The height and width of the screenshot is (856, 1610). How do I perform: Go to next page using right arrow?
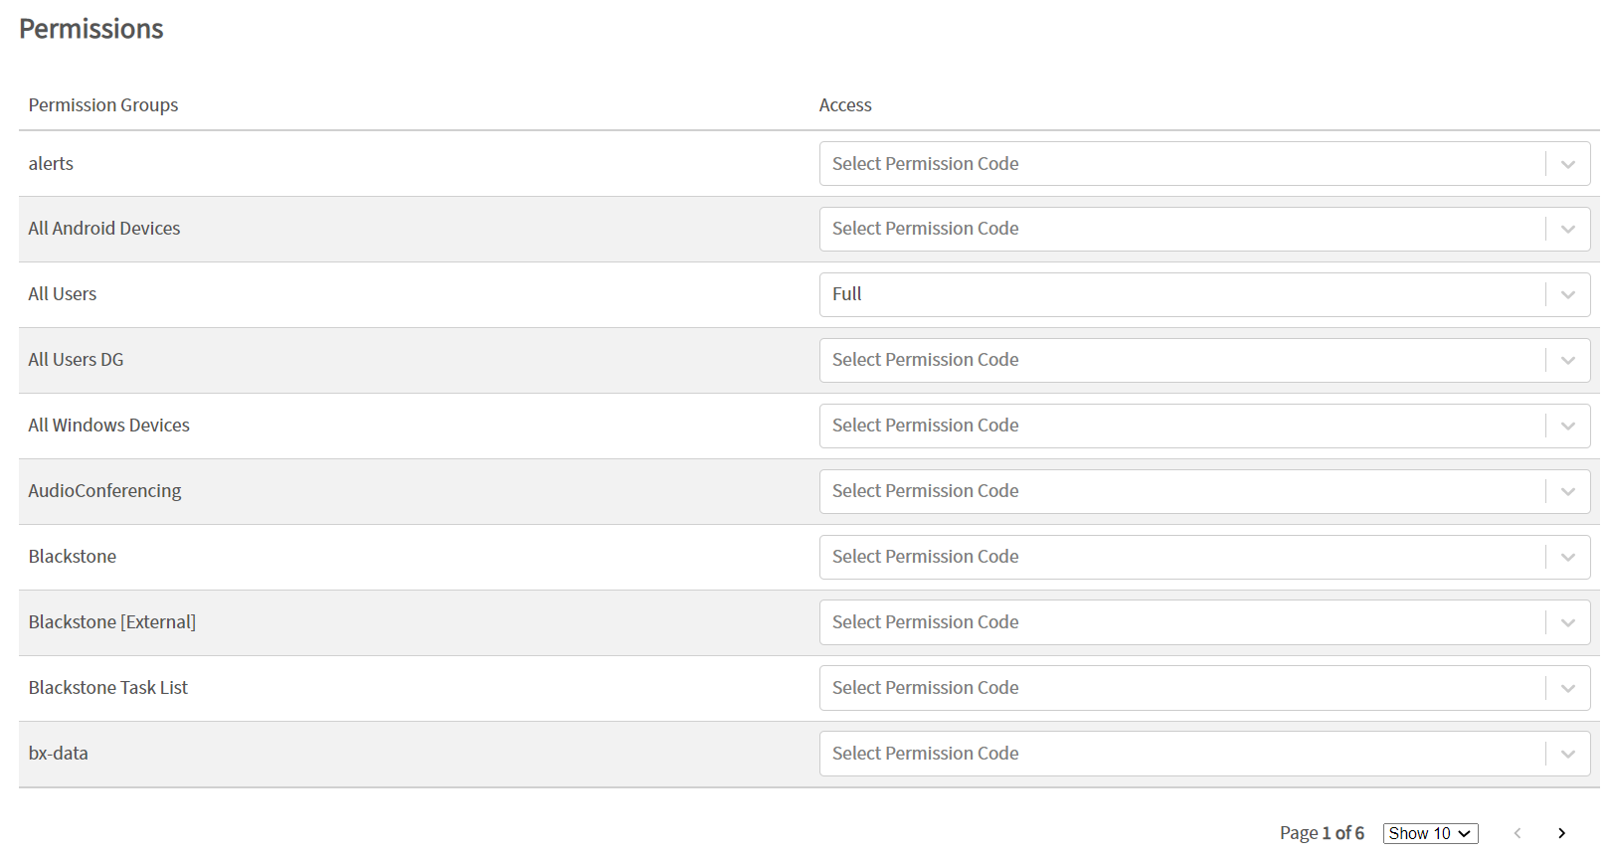(1561, 833)
